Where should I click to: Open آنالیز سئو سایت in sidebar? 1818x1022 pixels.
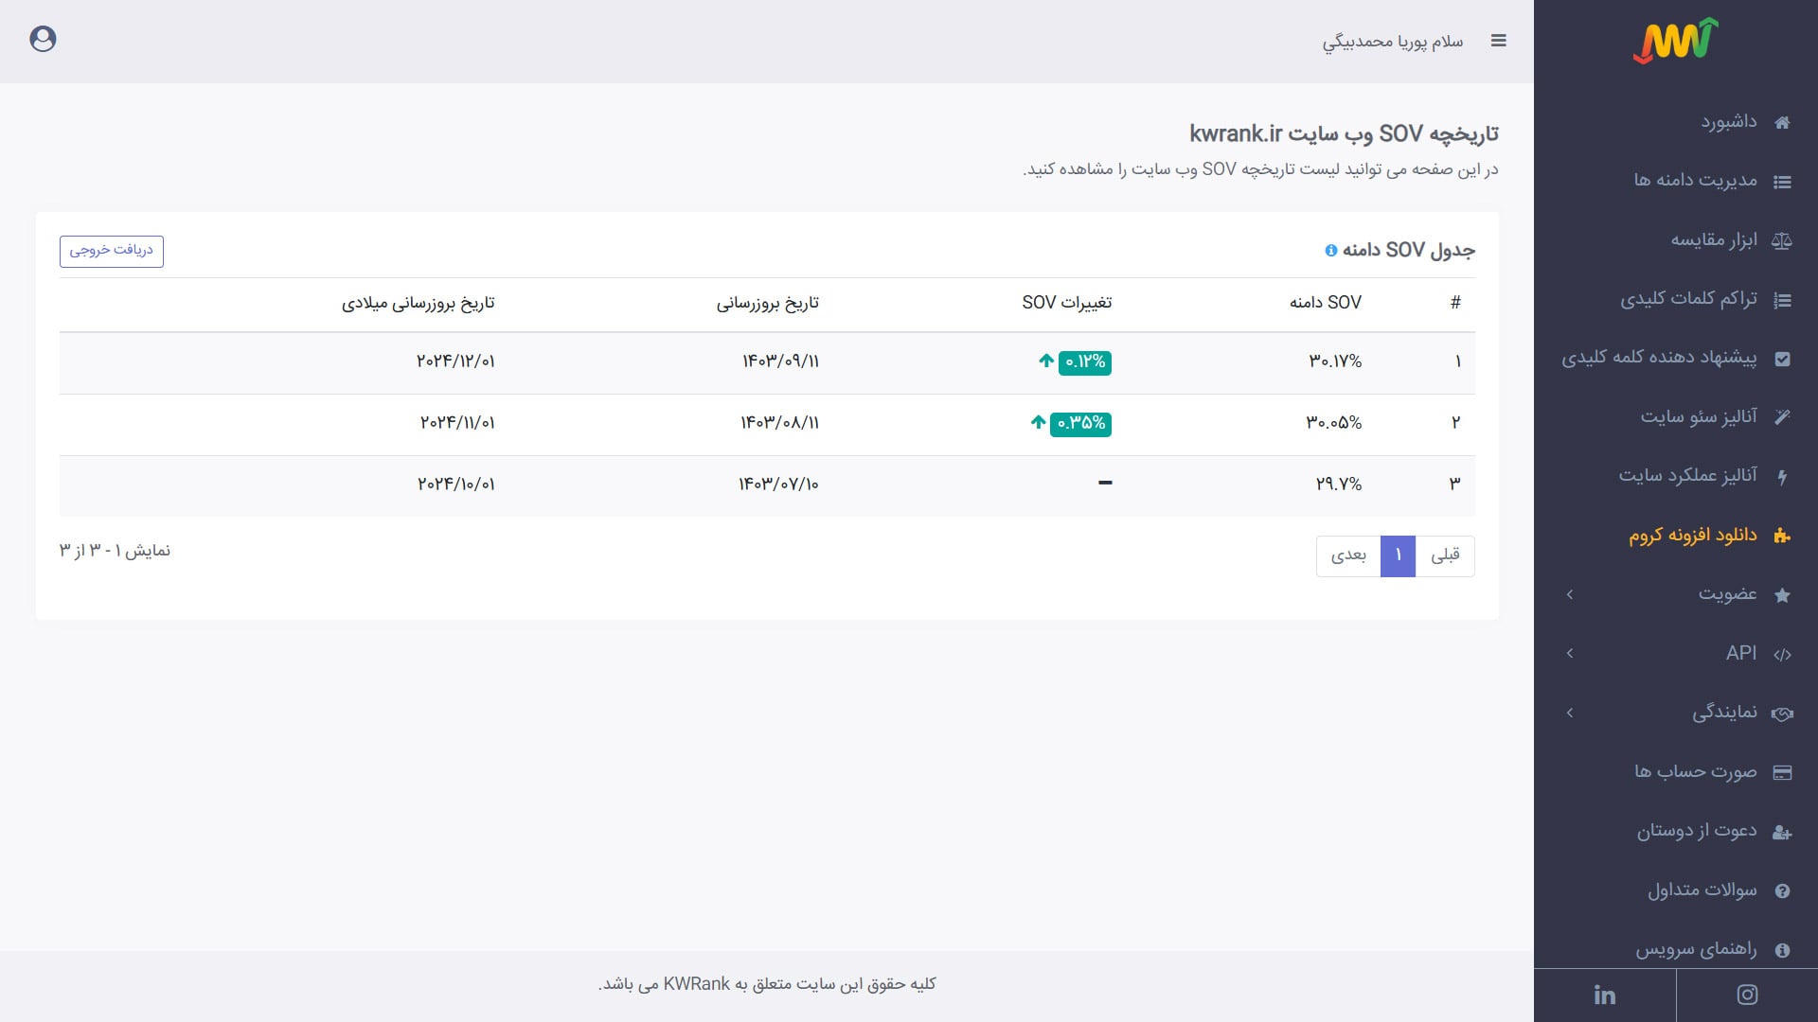tap(1699, 417)
